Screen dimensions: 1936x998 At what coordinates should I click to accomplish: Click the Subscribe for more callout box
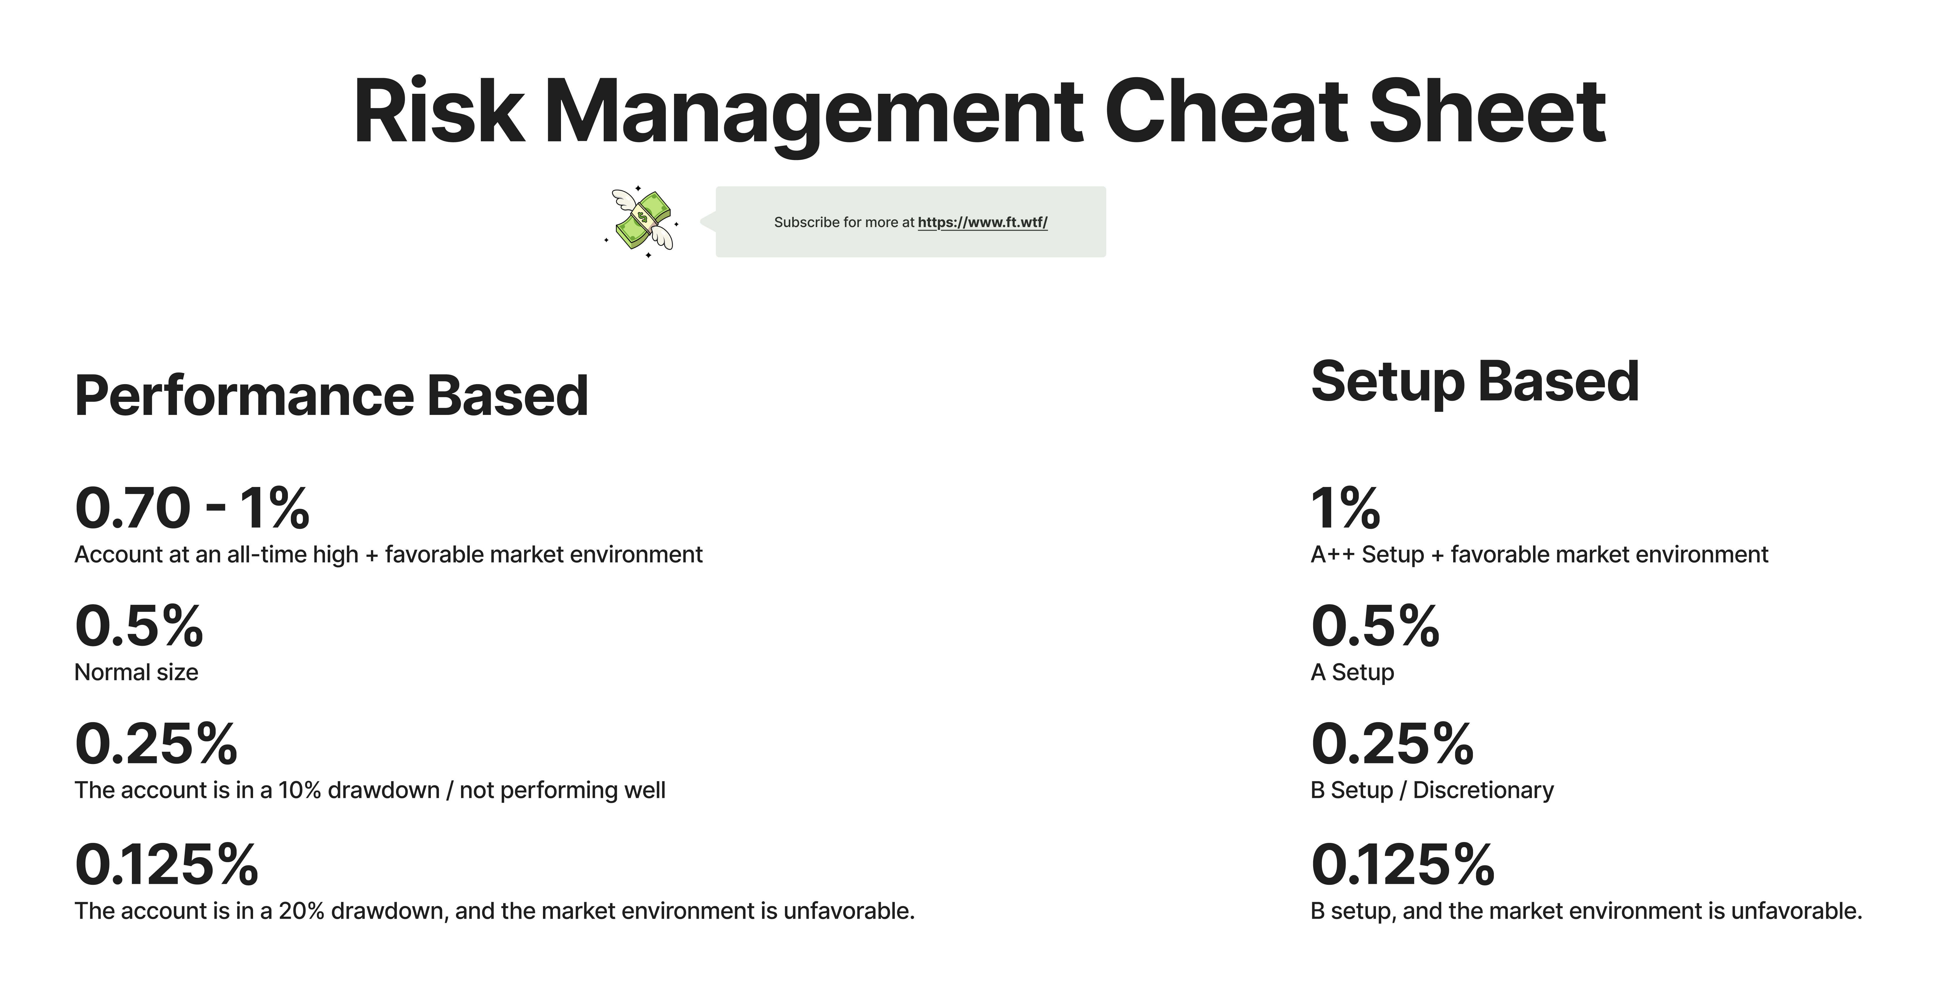tap(910, 222)
